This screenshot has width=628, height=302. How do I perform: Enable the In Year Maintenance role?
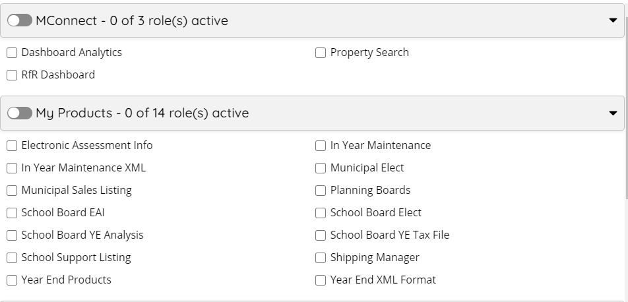point(321,146)
